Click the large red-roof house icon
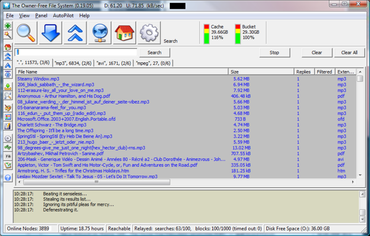Viewport: 370px width, 236px height. click(x=125, y=33)
